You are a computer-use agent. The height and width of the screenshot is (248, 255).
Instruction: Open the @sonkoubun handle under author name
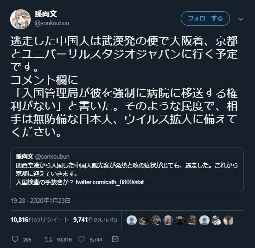click(52, 23)
